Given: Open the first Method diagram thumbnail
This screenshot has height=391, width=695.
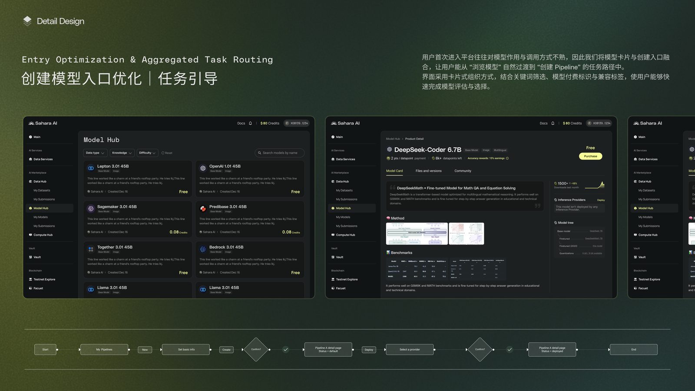Looking at the screenshot, I should (x=417, y=234).
